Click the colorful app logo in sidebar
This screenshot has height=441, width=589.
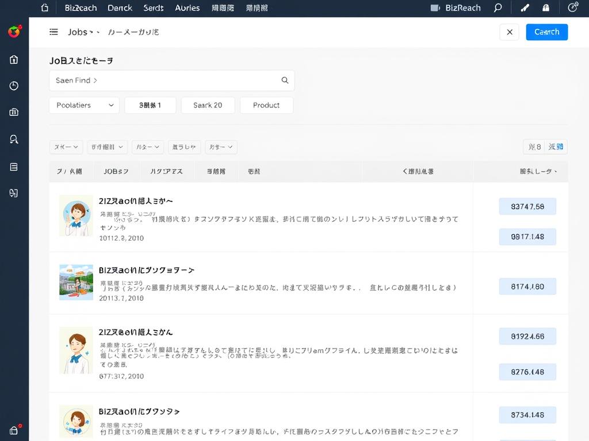tap(14, 32)
